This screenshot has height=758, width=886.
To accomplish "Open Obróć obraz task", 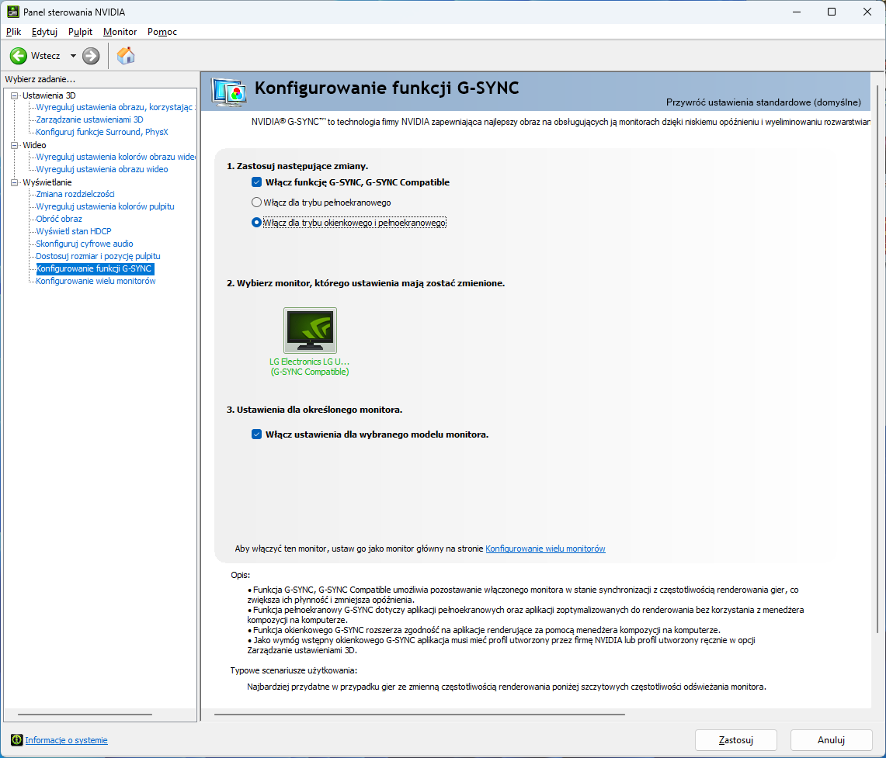I will point(59,219).
